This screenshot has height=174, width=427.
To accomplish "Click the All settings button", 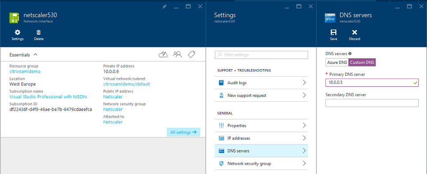I will click(x=183, y=132).
